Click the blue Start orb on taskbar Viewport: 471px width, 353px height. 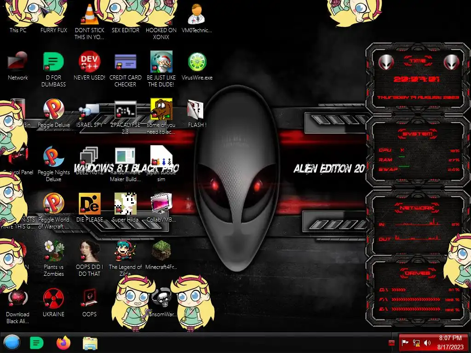click(x=12, y=343)
